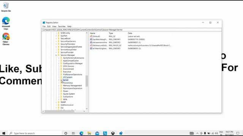
Task: Open the Edit menu in Registry Editor
Action: coord(49,26)
